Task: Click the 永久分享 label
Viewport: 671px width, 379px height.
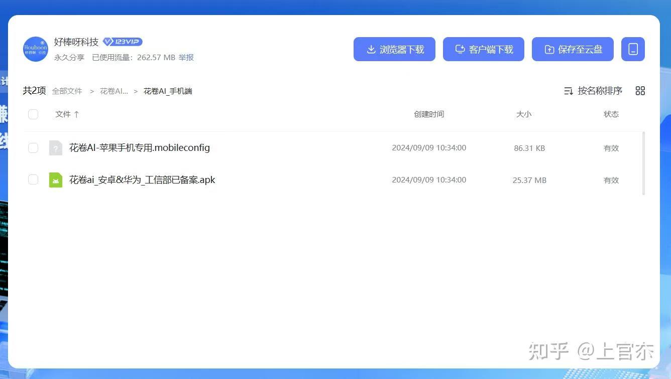Action: (69, 58)
